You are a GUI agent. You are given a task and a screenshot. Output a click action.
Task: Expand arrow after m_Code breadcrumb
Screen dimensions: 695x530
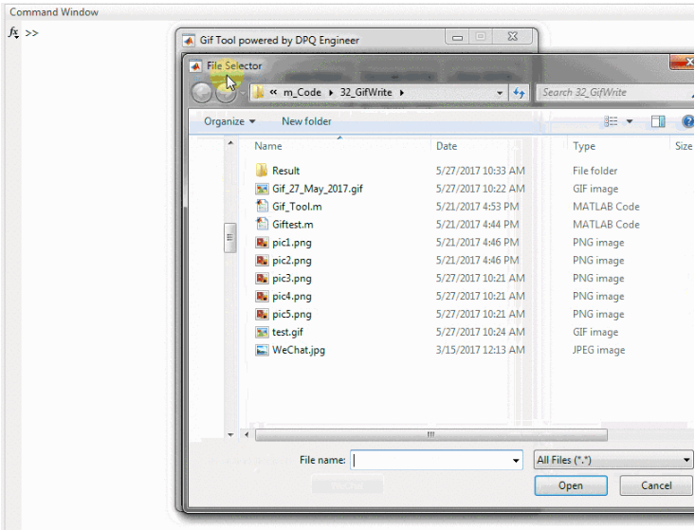331,93
